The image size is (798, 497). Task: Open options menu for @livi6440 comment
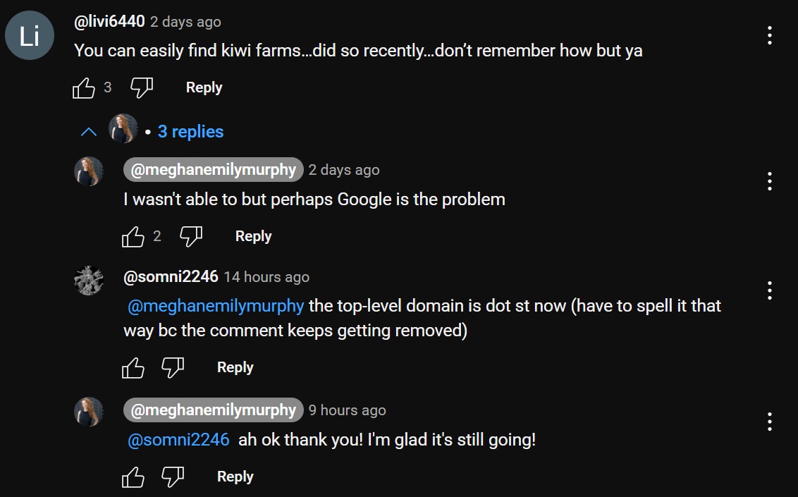[x=769, y=35]
